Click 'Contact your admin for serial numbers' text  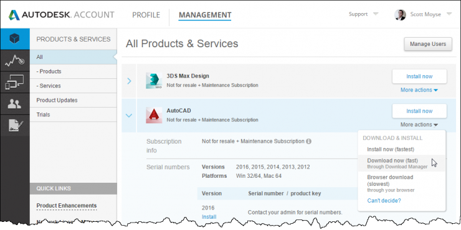pos(295,213)
